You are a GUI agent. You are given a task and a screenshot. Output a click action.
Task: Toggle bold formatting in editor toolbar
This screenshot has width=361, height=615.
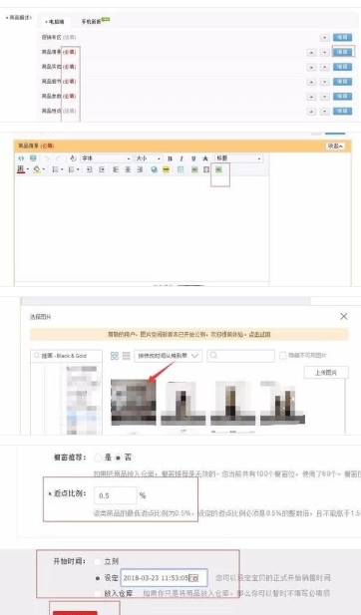pyautogui.click(x=170, y=158)
